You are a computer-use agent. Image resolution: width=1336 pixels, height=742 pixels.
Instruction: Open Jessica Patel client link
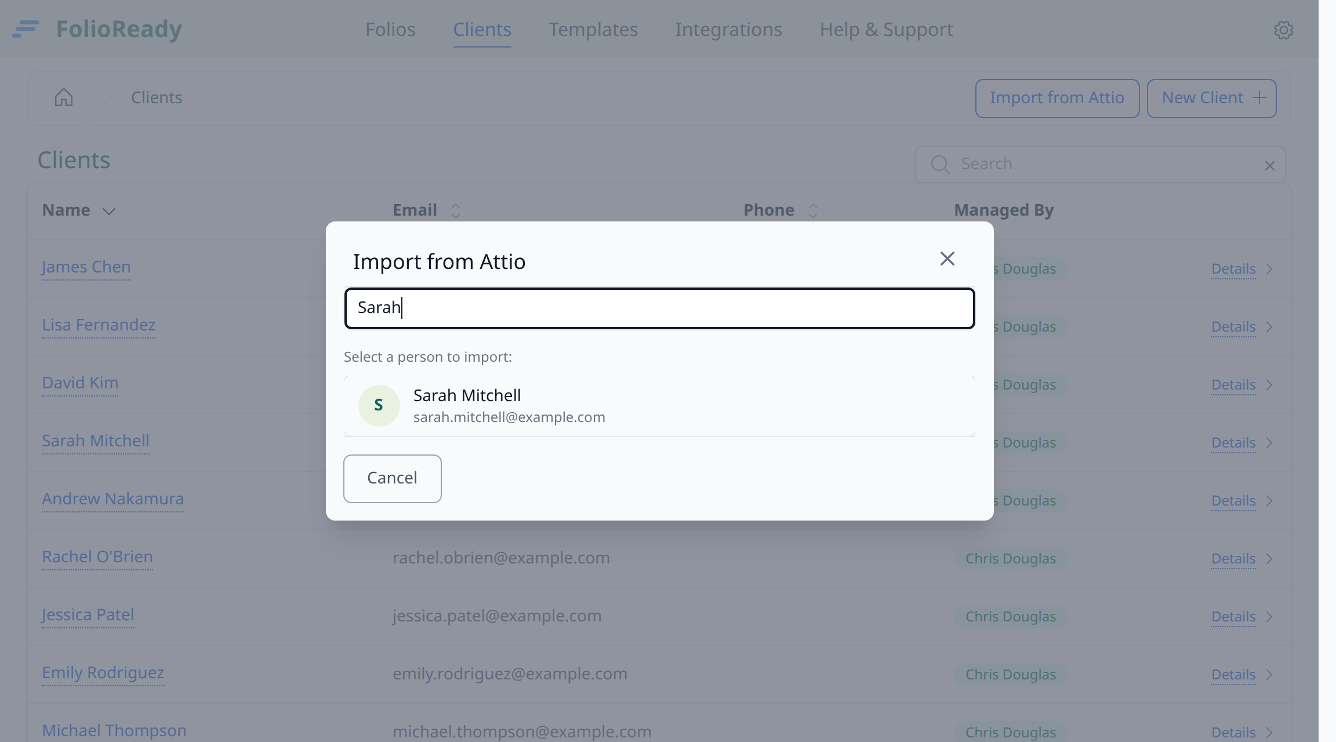coord(88,615)
